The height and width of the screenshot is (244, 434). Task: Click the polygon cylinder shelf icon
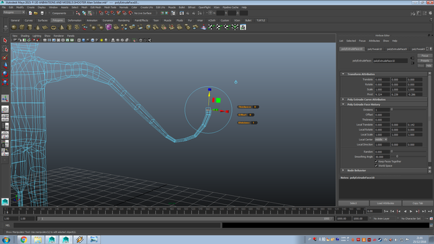[x=30, y=27]
